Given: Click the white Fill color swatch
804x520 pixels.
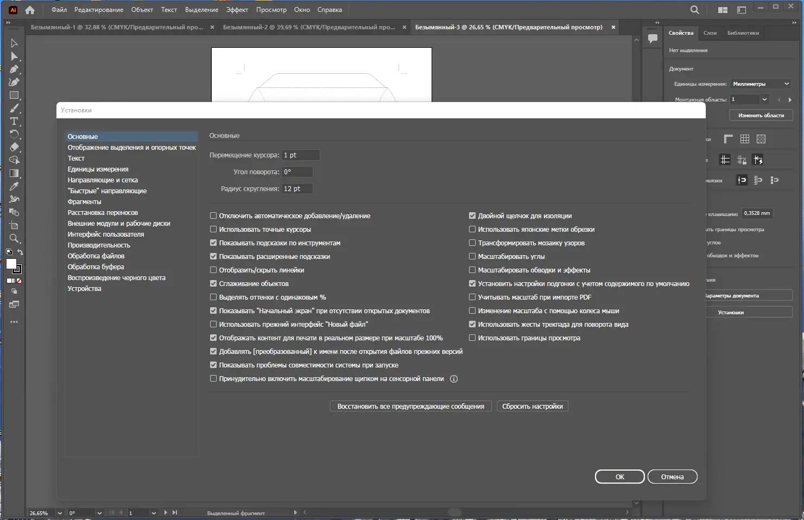Looking at the screenshot, I should 11,264.
